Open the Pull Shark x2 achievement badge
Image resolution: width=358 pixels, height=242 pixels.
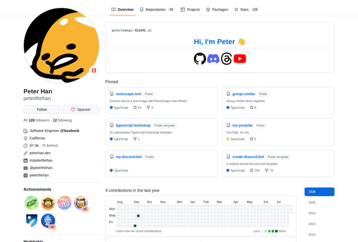[48, 221]
